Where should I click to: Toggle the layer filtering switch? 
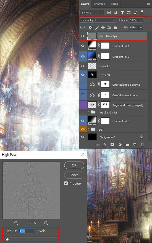pyautogui.click(x=142, y=12)
